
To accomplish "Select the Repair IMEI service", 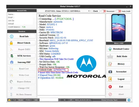I will [22, 49].
